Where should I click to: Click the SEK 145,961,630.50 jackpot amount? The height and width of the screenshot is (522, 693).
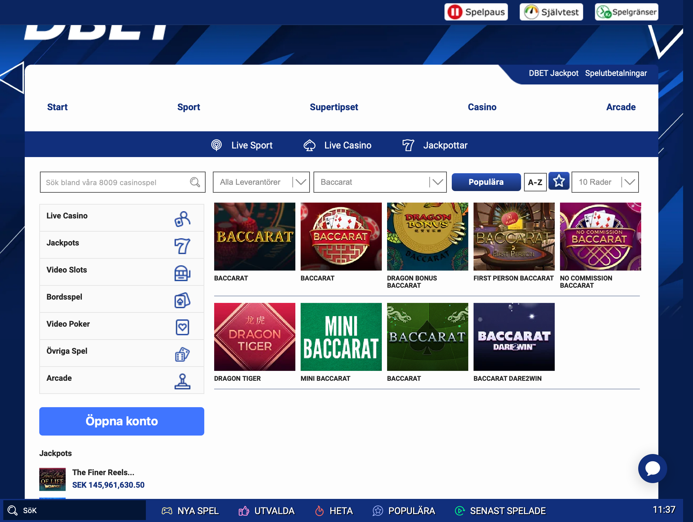coord(108,485)
